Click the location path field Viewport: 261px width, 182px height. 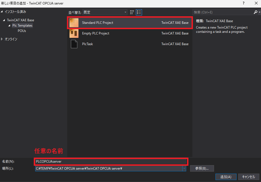(109, 169)
